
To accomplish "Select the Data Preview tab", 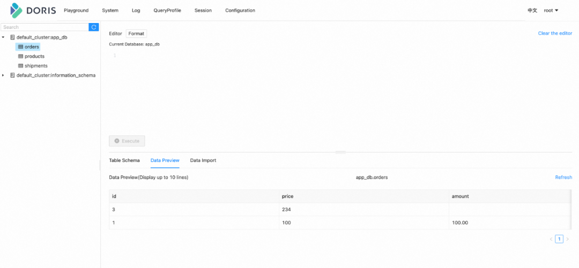I will [x=165, y=160].
